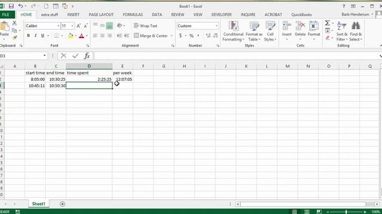Apply the red Font Color
Screen dimensions: 382x214
(x=82, y=36)
